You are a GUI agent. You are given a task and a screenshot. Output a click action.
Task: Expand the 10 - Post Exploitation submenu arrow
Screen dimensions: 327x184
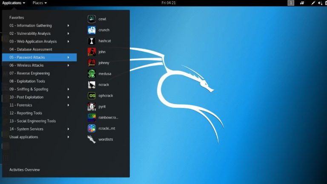coord(68,97)
